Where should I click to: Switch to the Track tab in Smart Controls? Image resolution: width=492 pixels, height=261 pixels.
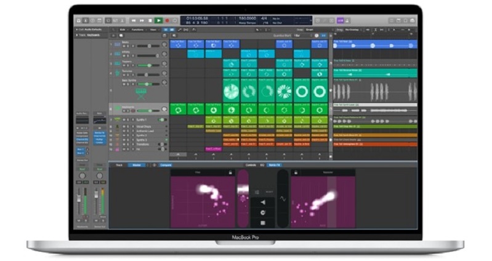point(119,165)
